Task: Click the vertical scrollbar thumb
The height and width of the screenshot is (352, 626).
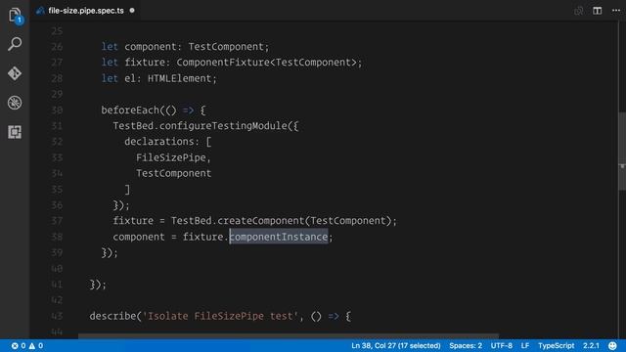Action: 622,151
